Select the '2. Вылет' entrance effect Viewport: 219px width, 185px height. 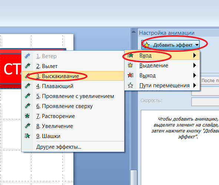point(73,66)
